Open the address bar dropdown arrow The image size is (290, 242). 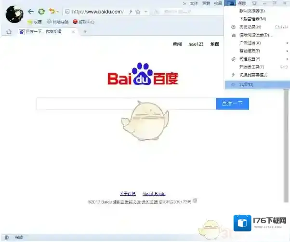click(x=146, y=12)
